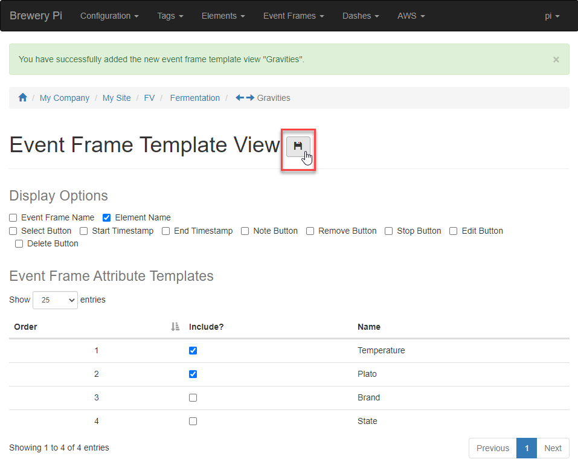This screenshot has height=462, width=578.
Task: Enable the Remove Button checkbox
Action: (310, 231)
